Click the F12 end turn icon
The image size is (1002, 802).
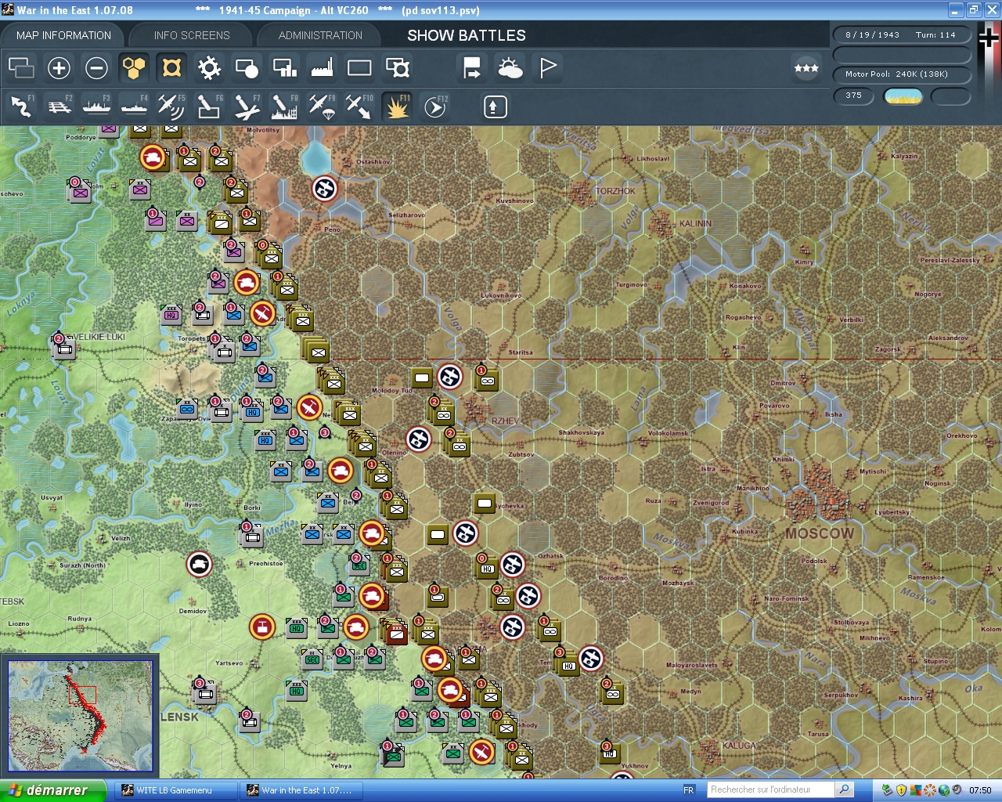(435, 107)
